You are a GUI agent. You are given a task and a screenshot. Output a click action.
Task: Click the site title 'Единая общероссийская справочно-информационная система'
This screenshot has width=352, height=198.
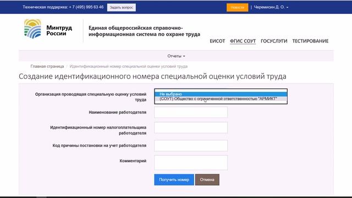coord(144,31)
